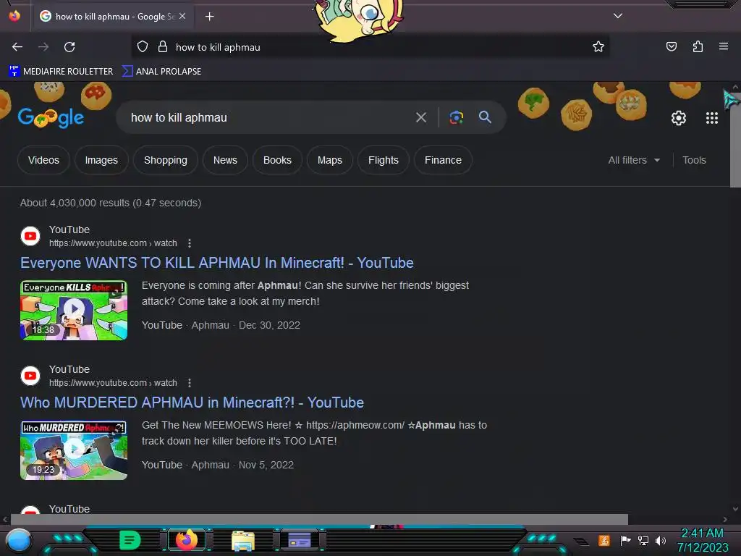Filter results by Images
The image size is (741, 556).
click(x=101, y=160)
